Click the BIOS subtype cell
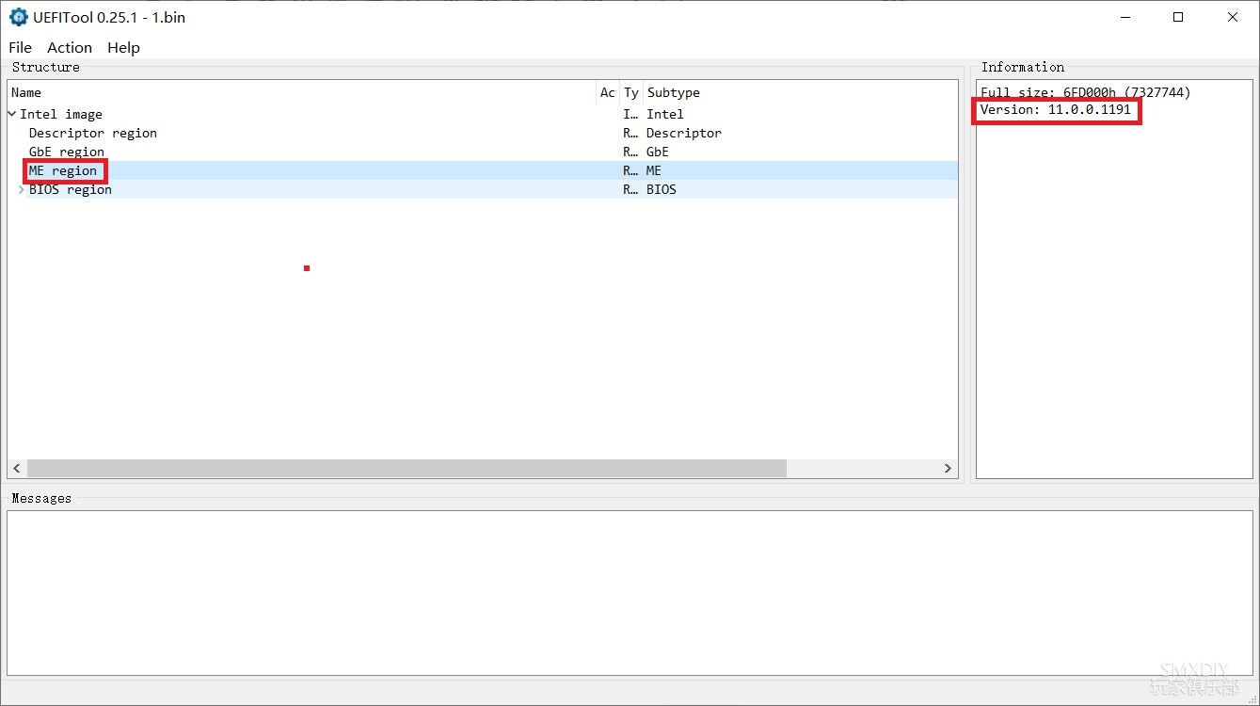Screen dimensions: 1260x706 point(662,189)
